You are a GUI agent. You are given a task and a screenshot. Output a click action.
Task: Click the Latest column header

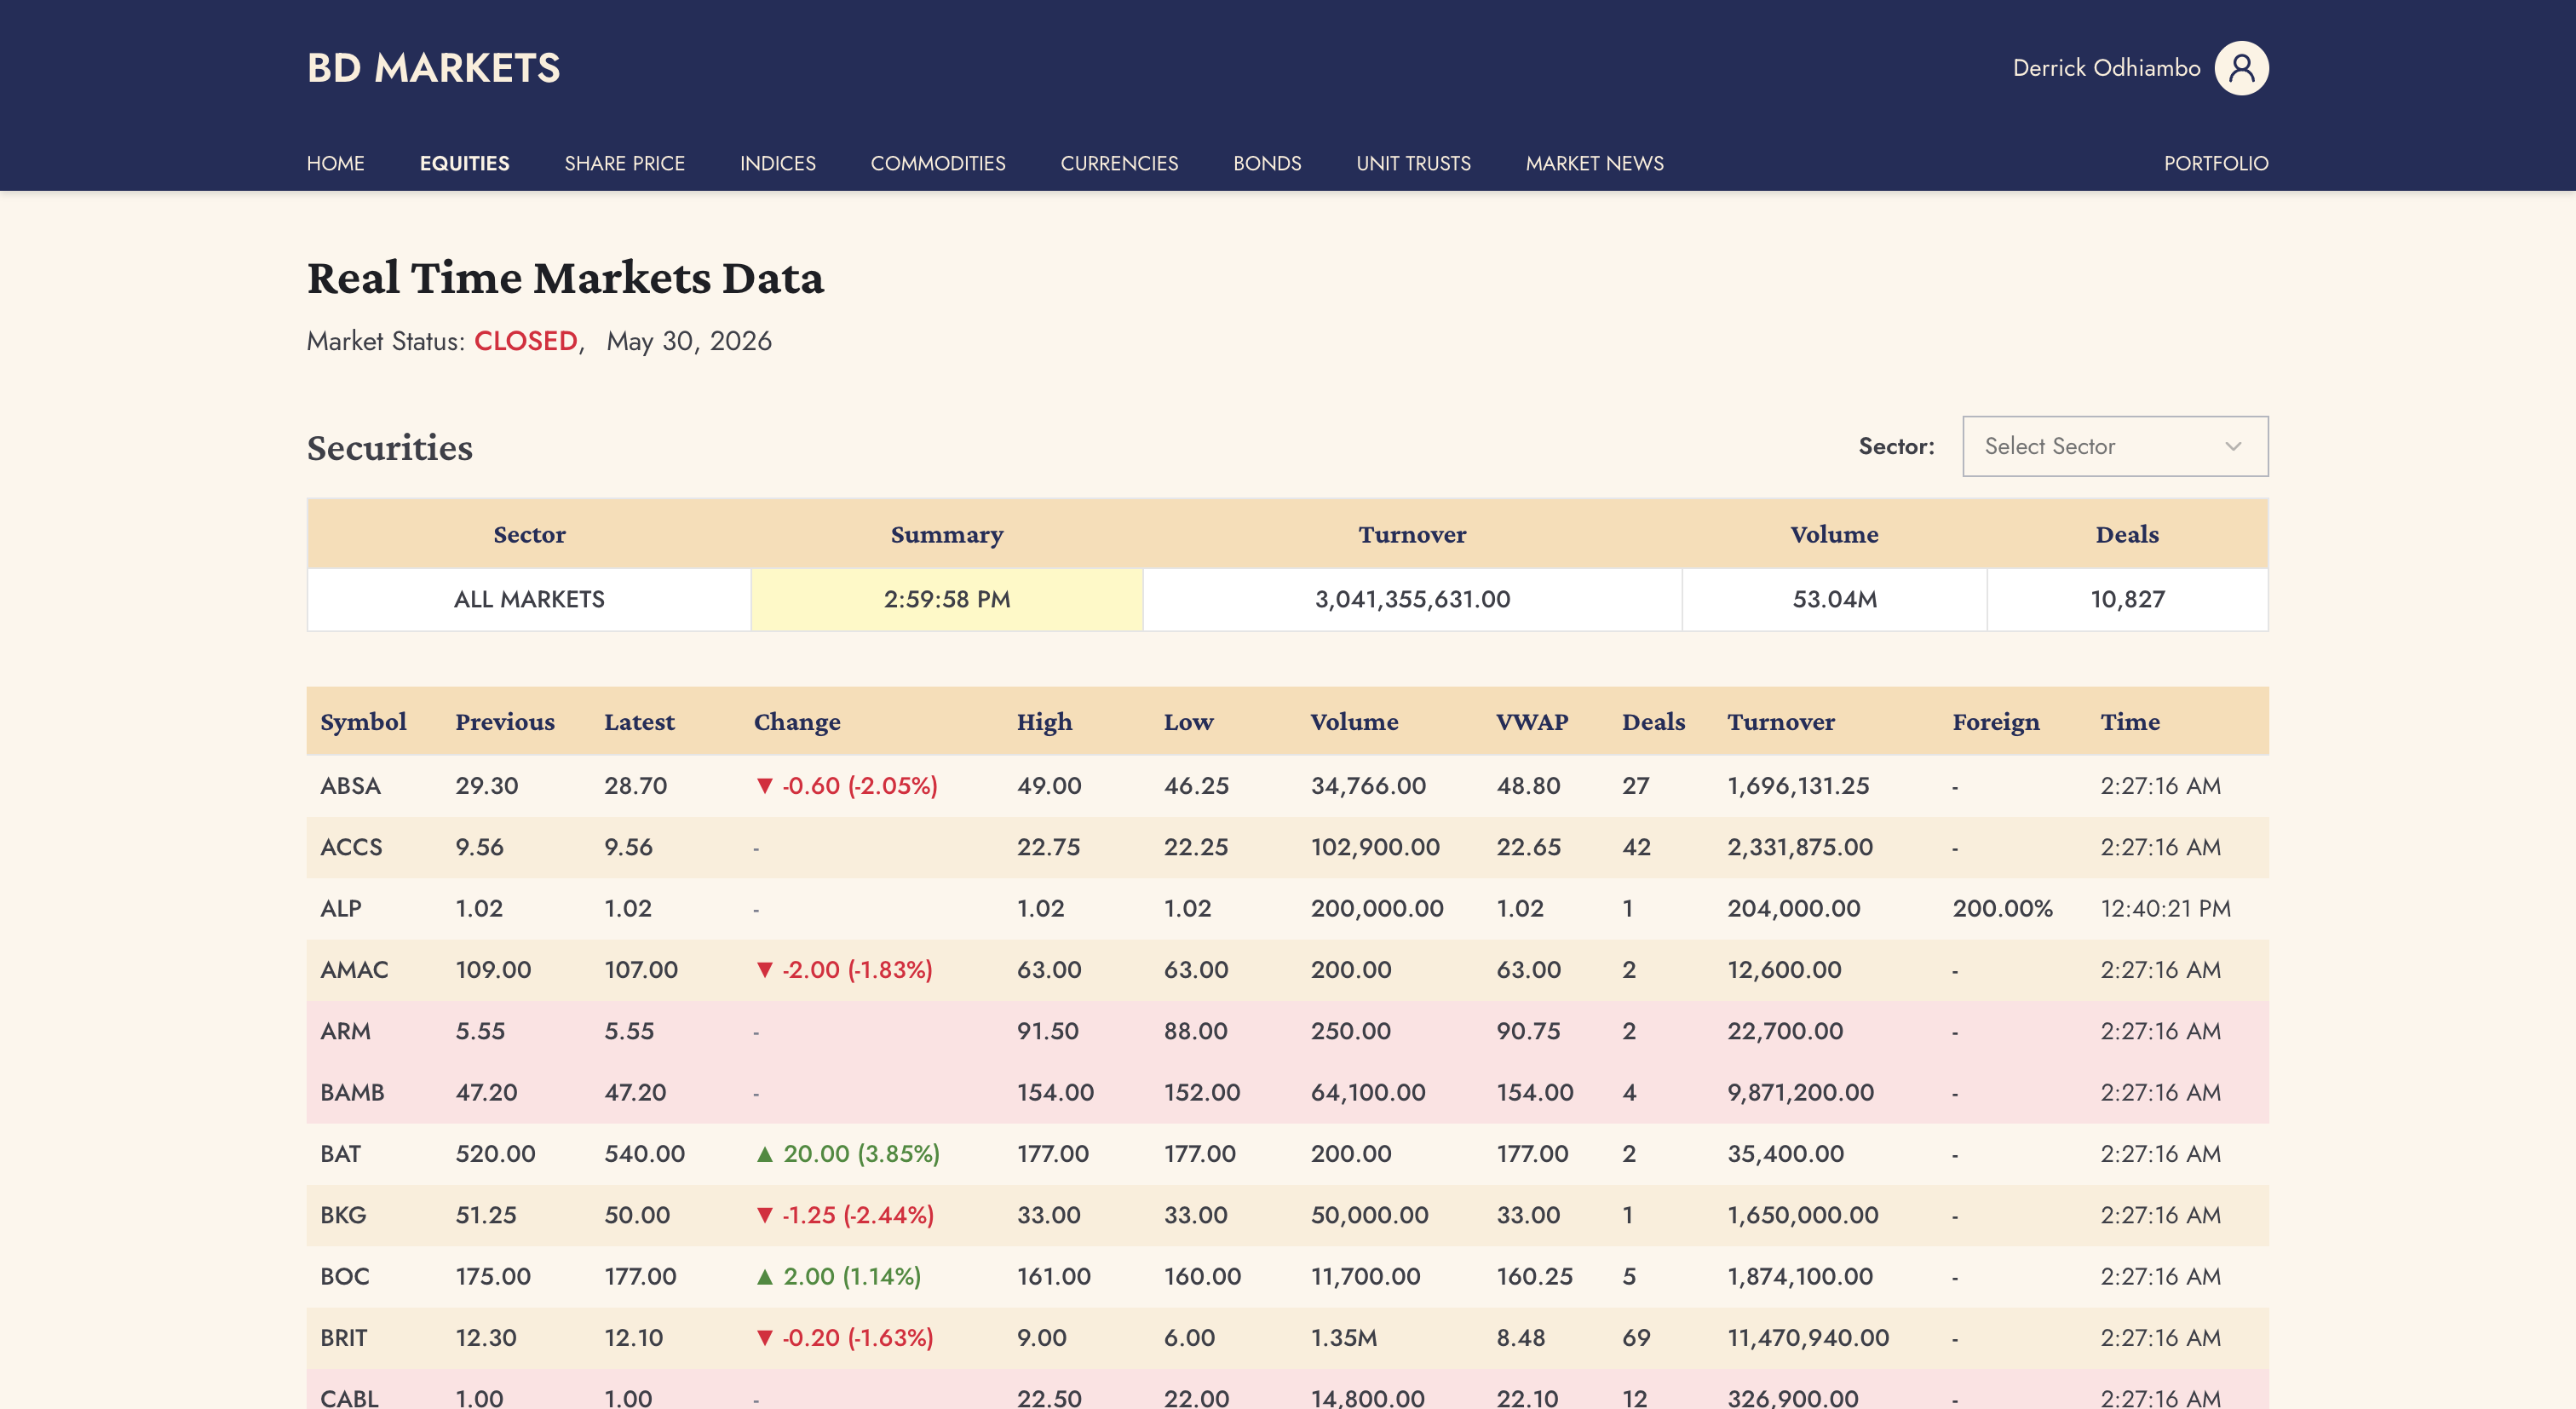point(639,721)
